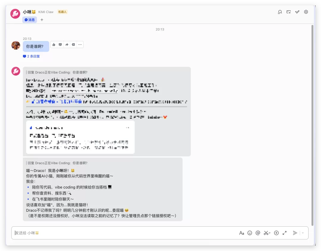Open chat settings gear icon

tap(306, 12)
